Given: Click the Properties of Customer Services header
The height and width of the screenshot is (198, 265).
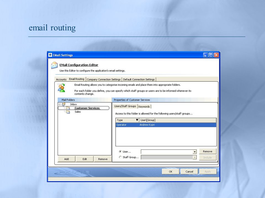Looking at the screenshot, I should pyautogui.click(x=165, y=100).
